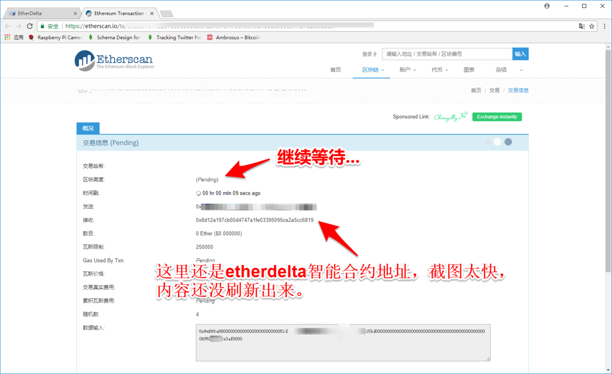612x374 pixels.
Task: Bookmark this page with star icon
Action: pyautogui.click(x=591, y=26)
